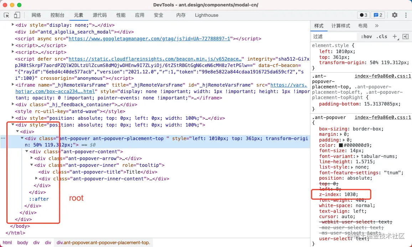Collapse the selected ant-popover-placement-top div
The width and height of the screenshot is (412, 247).
(x=22, y=138)
